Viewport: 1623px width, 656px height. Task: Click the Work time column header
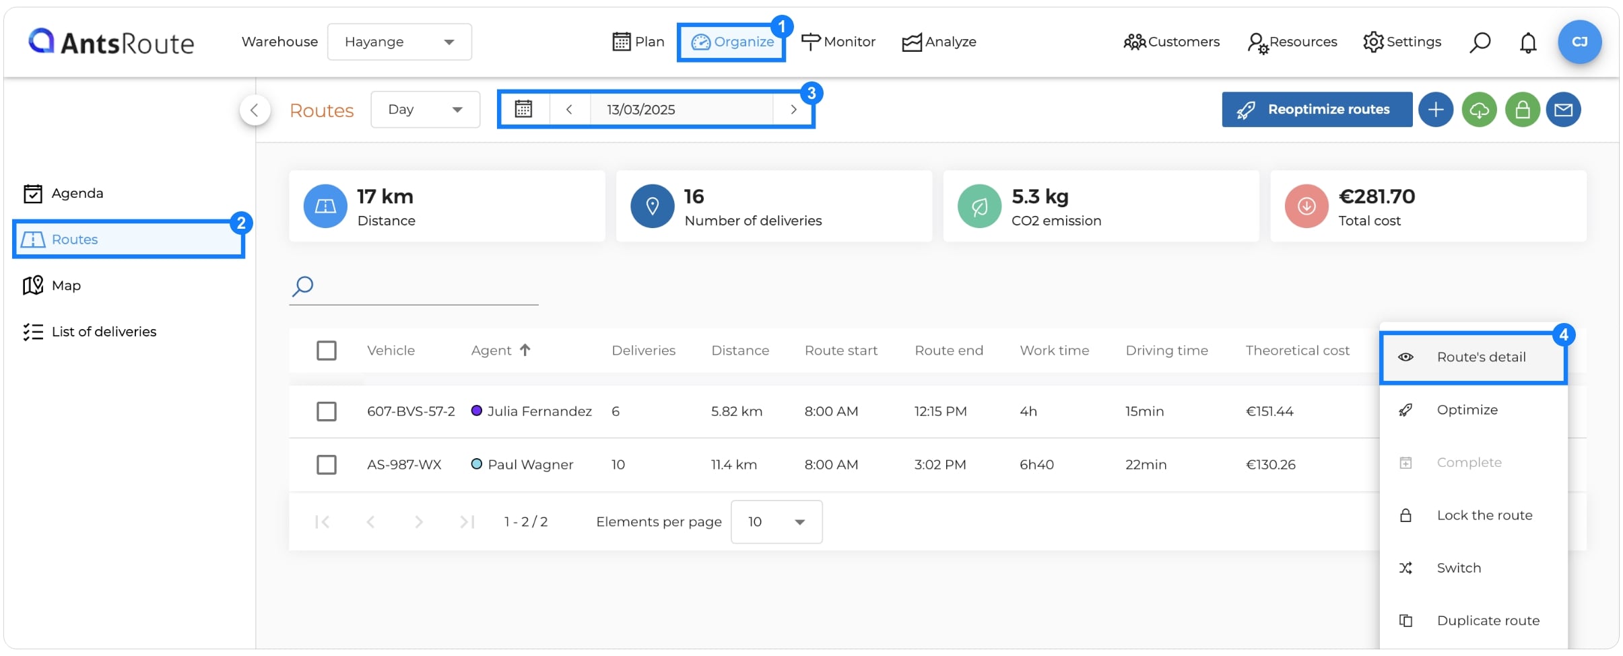1054,351
